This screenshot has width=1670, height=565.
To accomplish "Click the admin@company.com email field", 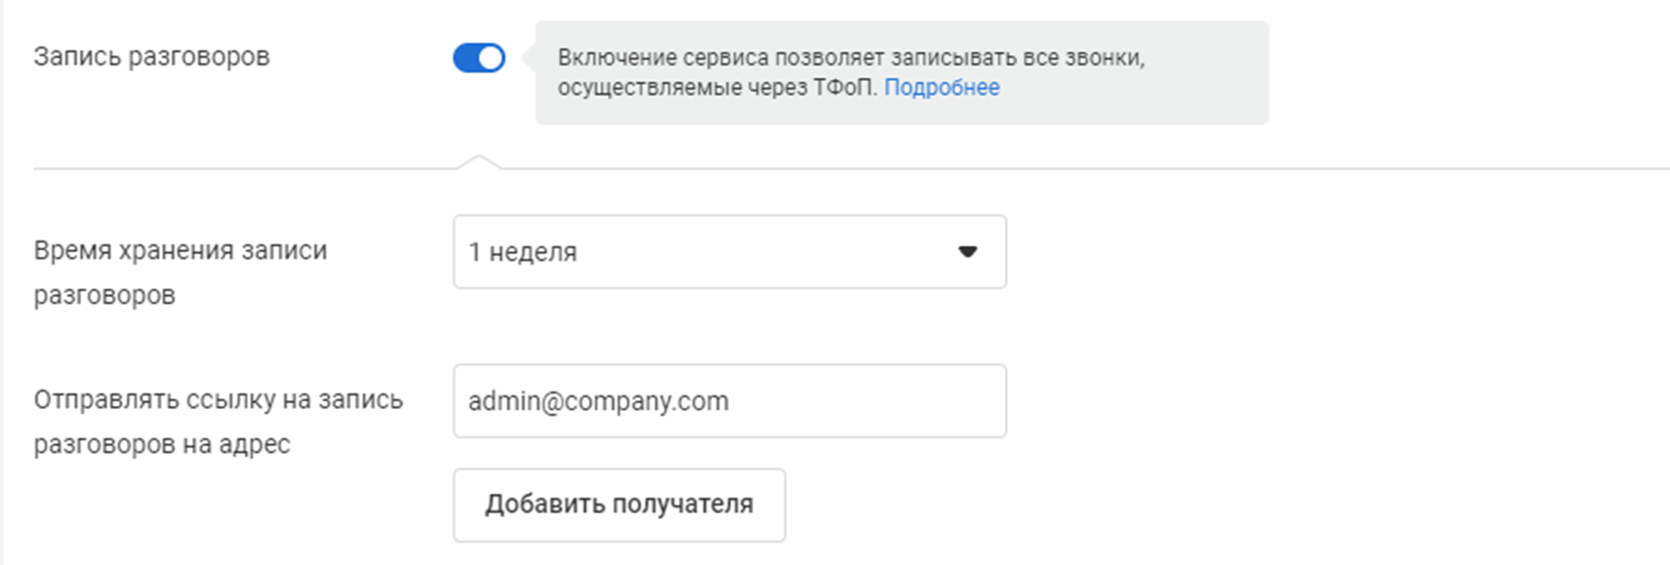I will coord(729,401).
